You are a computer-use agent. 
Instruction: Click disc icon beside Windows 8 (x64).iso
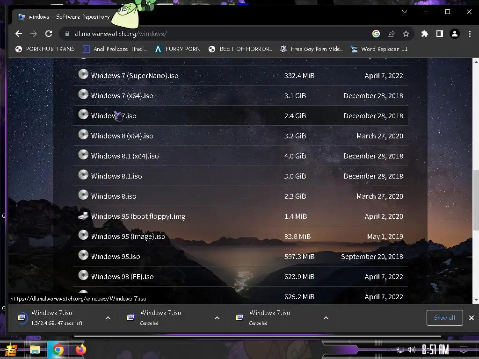pos(83,135)
